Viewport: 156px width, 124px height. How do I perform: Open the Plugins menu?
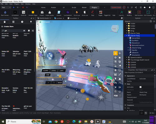[x=17, y=4]
